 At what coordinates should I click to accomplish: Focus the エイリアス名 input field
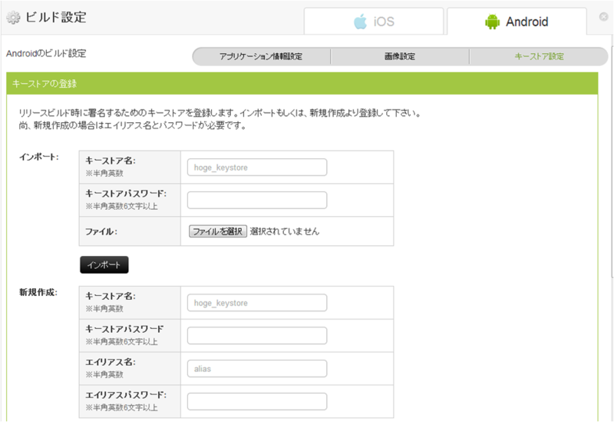[257, 369]
